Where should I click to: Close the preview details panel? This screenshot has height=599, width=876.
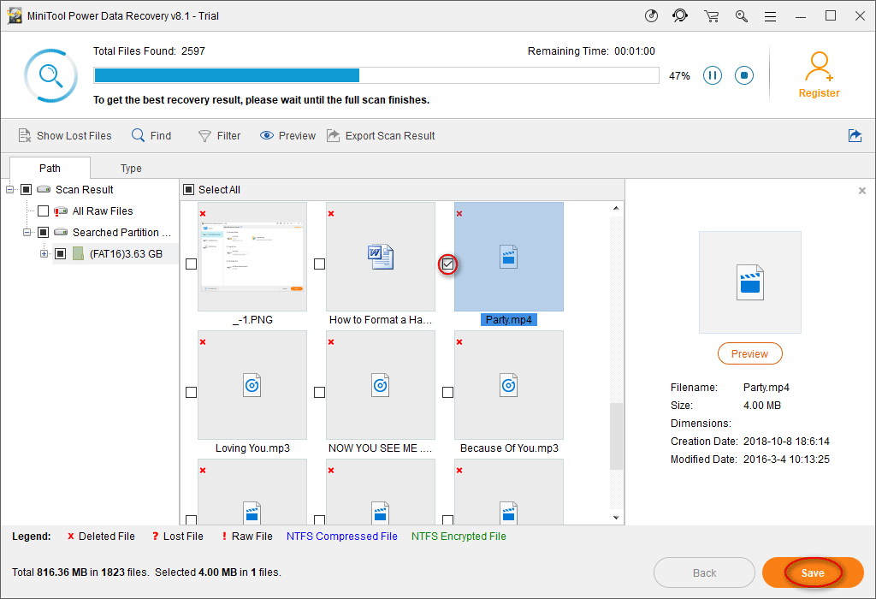(862, 191)
